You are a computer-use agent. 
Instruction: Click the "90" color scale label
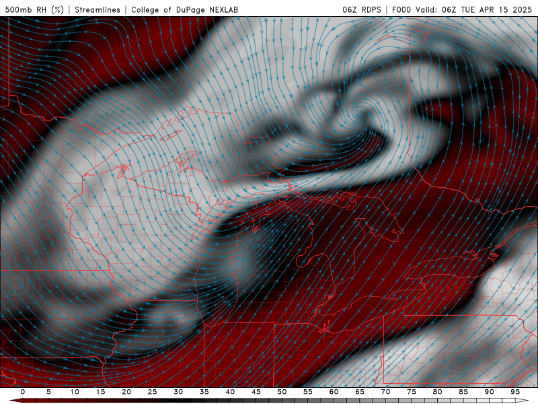(489, 392)
